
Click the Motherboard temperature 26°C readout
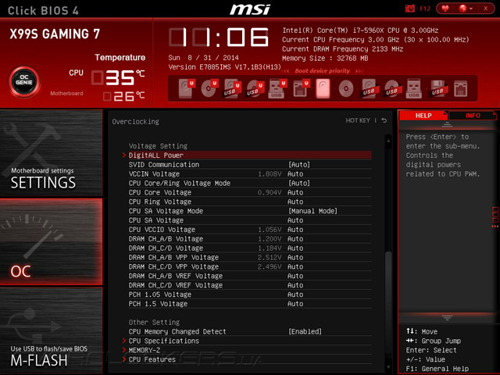click(123, 96)
